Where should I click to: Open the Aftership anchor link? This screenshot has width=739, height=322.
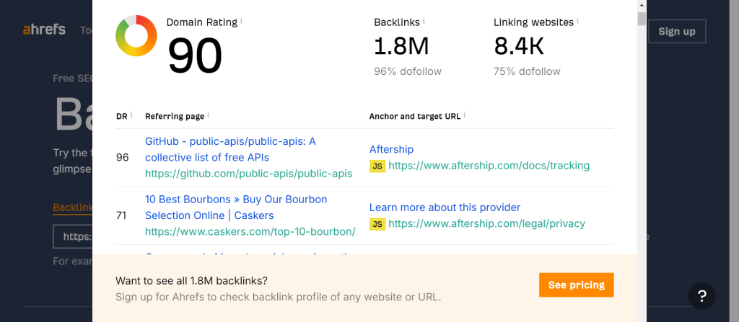(x=391, y=149)
